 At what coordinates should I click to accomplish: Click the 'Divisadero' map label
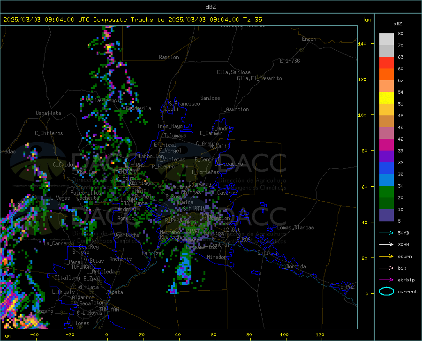(229, 164)
